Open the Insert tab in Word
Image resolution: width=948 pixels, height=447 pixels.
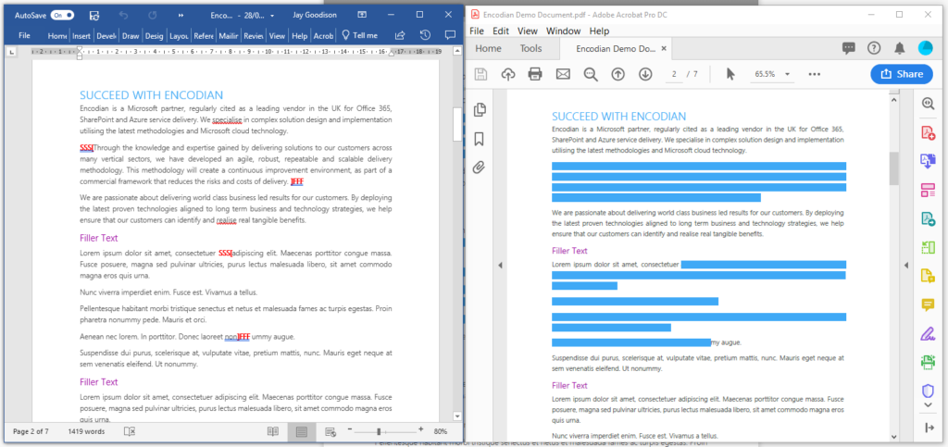click(x=81, y=36)
